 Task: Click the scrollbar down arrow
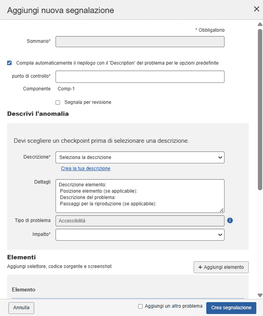click(260, 295)
